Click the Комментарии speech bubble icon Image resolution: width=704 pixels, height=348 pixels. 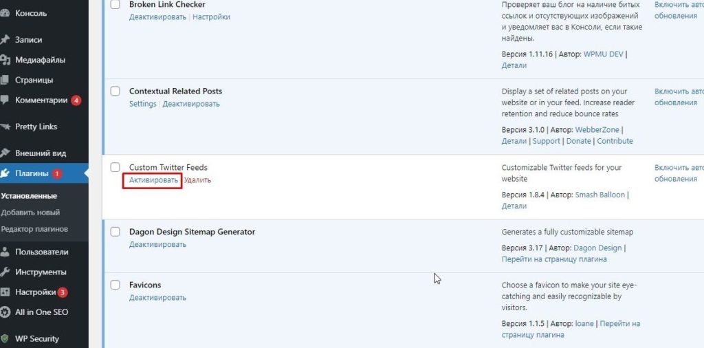point(5,100)
